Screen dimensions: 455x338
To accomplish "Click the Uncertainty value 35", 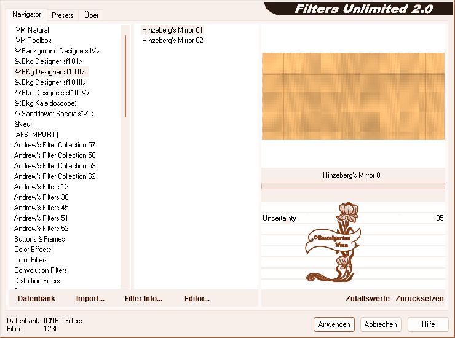I will coord(440,218).
